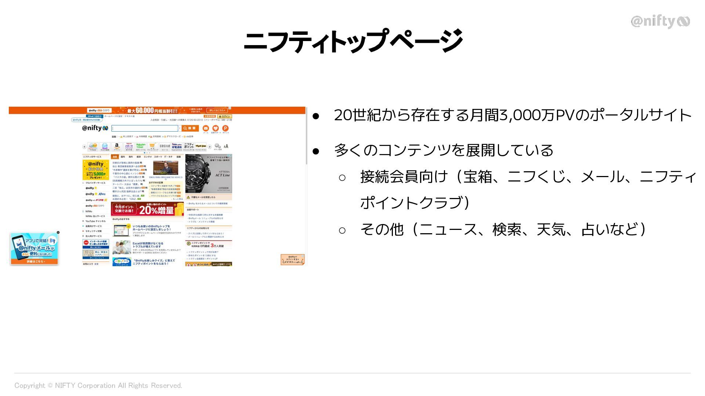This screenshot has width=705, height=396.
Task: Open the points icon marked P
Action: click(x=225, y=128)
